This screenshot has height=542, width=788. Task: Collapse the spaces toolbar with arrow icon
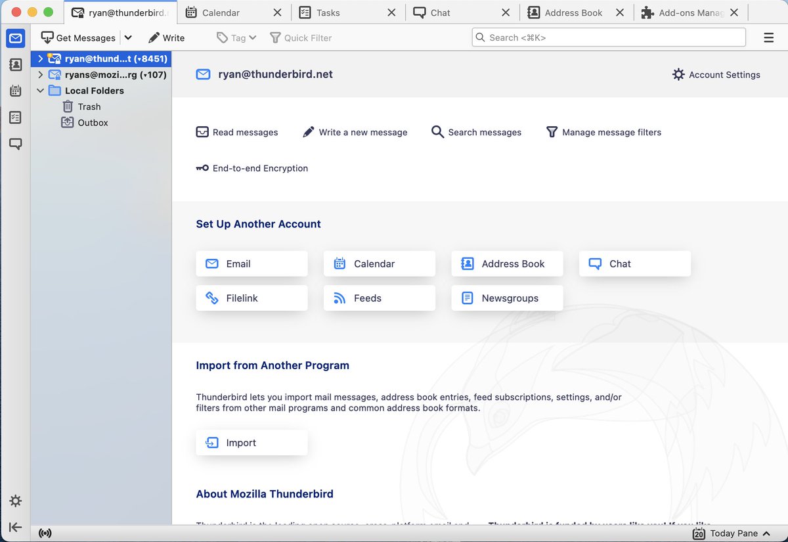[16, 527]
